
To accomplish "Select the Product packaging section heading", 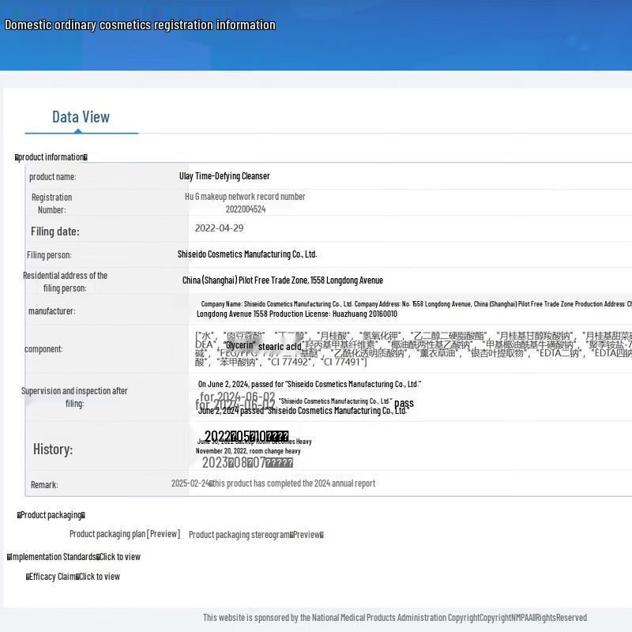I will pos(51,515).
